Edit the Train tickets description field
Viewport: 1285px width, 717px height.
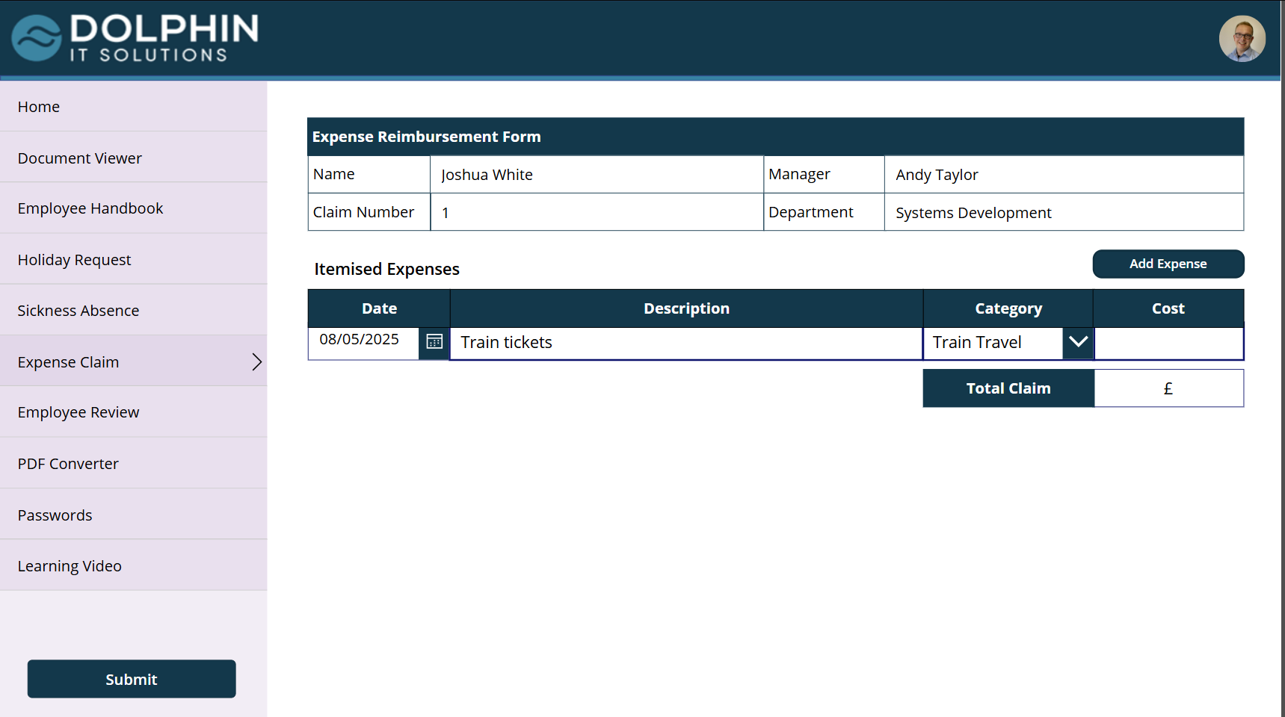coord(686,343)
